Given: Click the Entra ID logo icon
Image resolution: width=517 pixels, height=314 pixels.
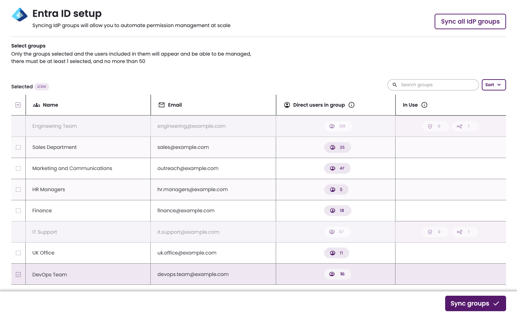Looking at the screenshot, I should [x=20, y=15].
